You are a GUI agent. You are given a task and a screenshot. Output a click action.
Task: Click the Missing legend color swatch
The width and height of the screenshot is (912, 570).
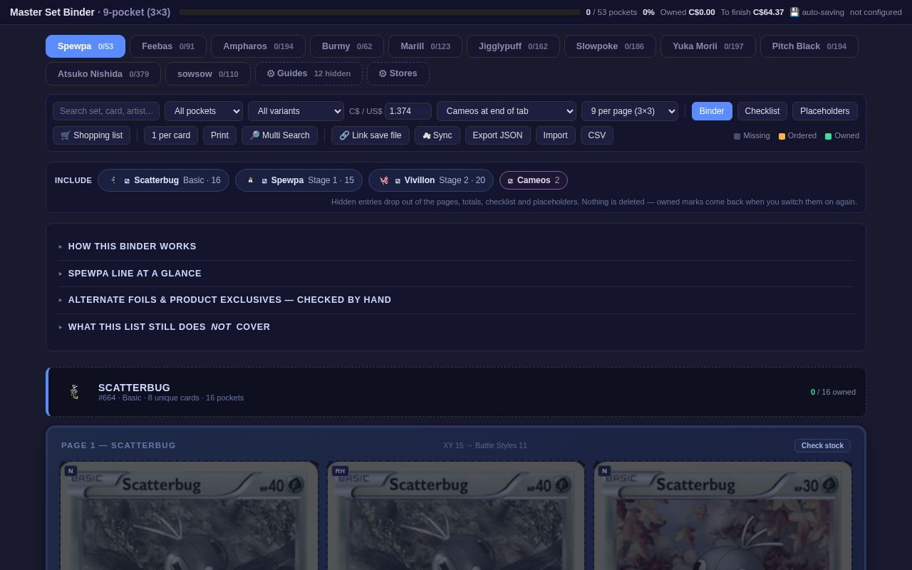pos(737,136)
